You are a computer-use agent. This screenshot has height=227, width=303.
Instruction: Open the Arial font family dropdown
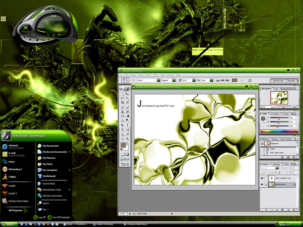click(145, 80)
